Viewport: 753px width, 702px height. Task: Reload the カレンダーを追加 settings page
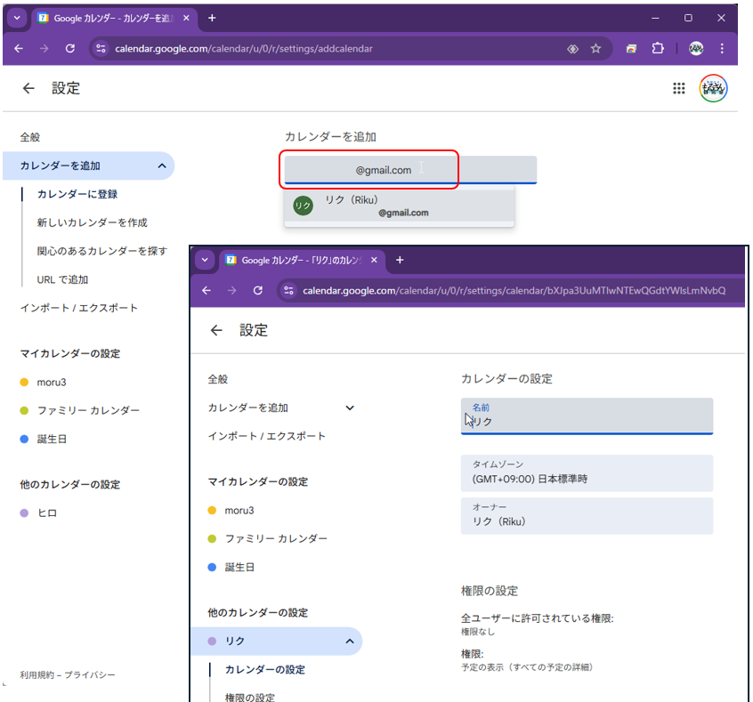tap(70, 49)
